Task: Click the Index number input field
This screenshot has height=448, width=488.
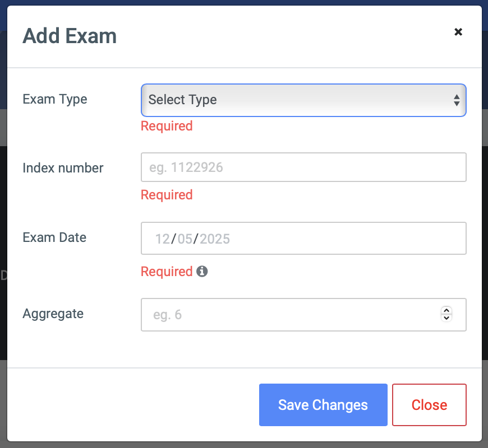Action: pyautogui.click(x=303, y=167)
